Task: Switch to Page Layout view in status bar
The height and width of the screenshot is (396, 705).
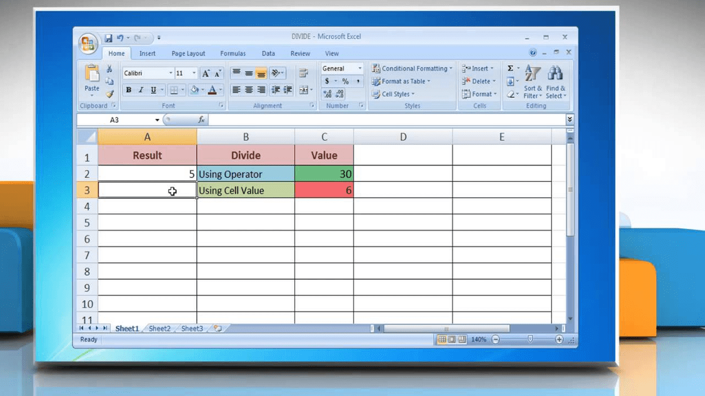Action: point(452,340)
